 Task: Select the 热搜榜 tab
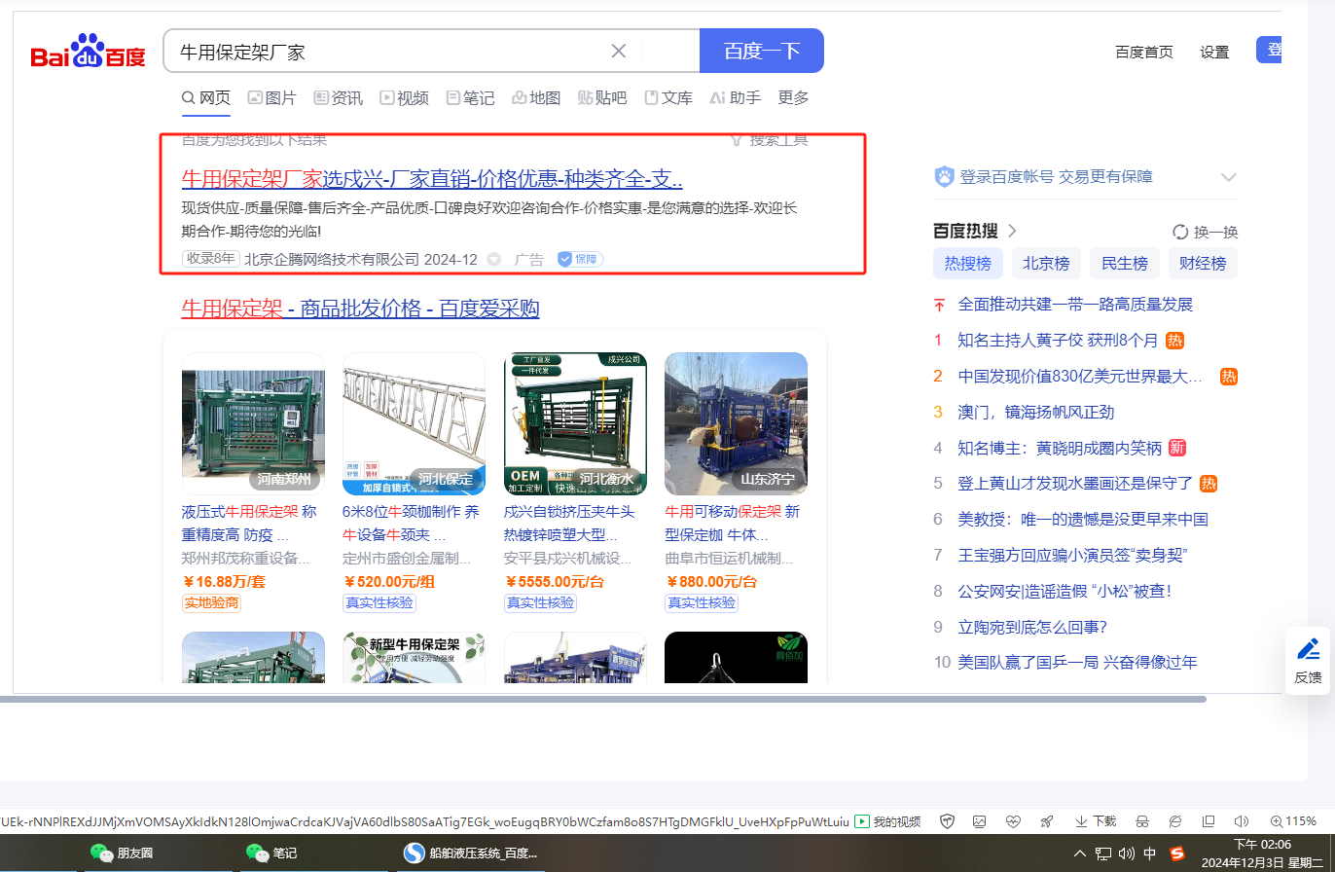coord(968,263)
